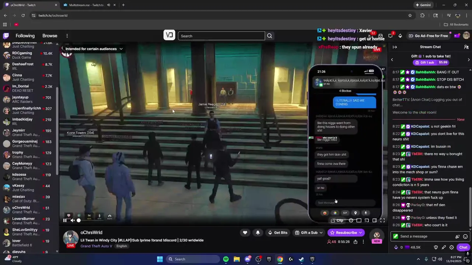Screen dimensions: 472x265
Task: Click the chat sword moderator icon
Action: point(444,247)
